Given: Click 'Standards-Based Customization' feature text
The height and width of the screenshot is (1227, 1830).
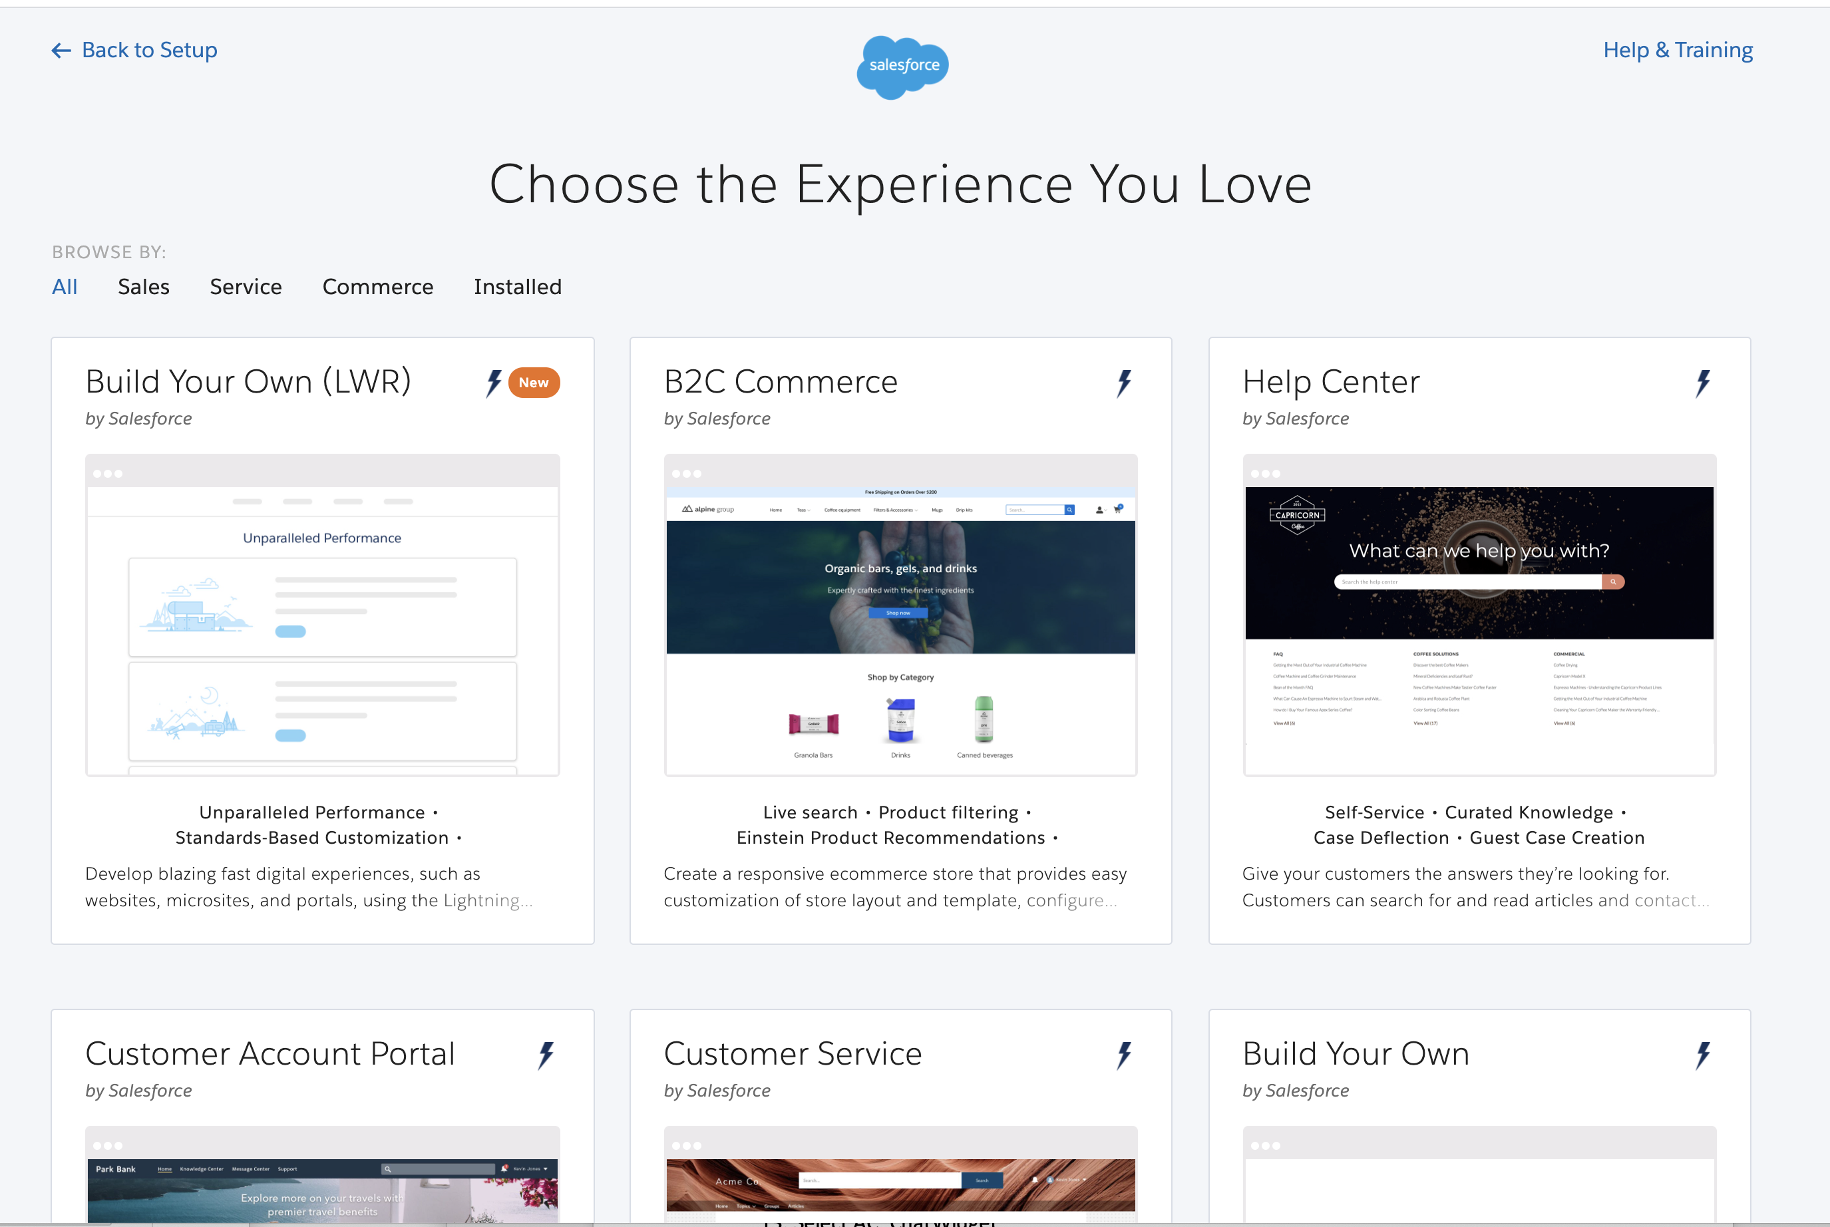Looking at the screenshot, I should (312, 837).
